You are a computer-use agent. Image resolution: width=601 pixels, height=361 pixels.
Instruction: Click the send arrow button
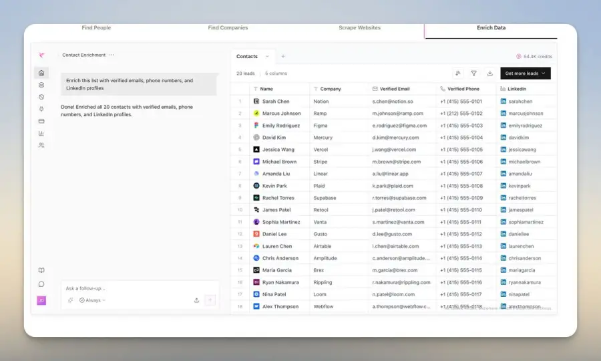click(x=210, y=300)
